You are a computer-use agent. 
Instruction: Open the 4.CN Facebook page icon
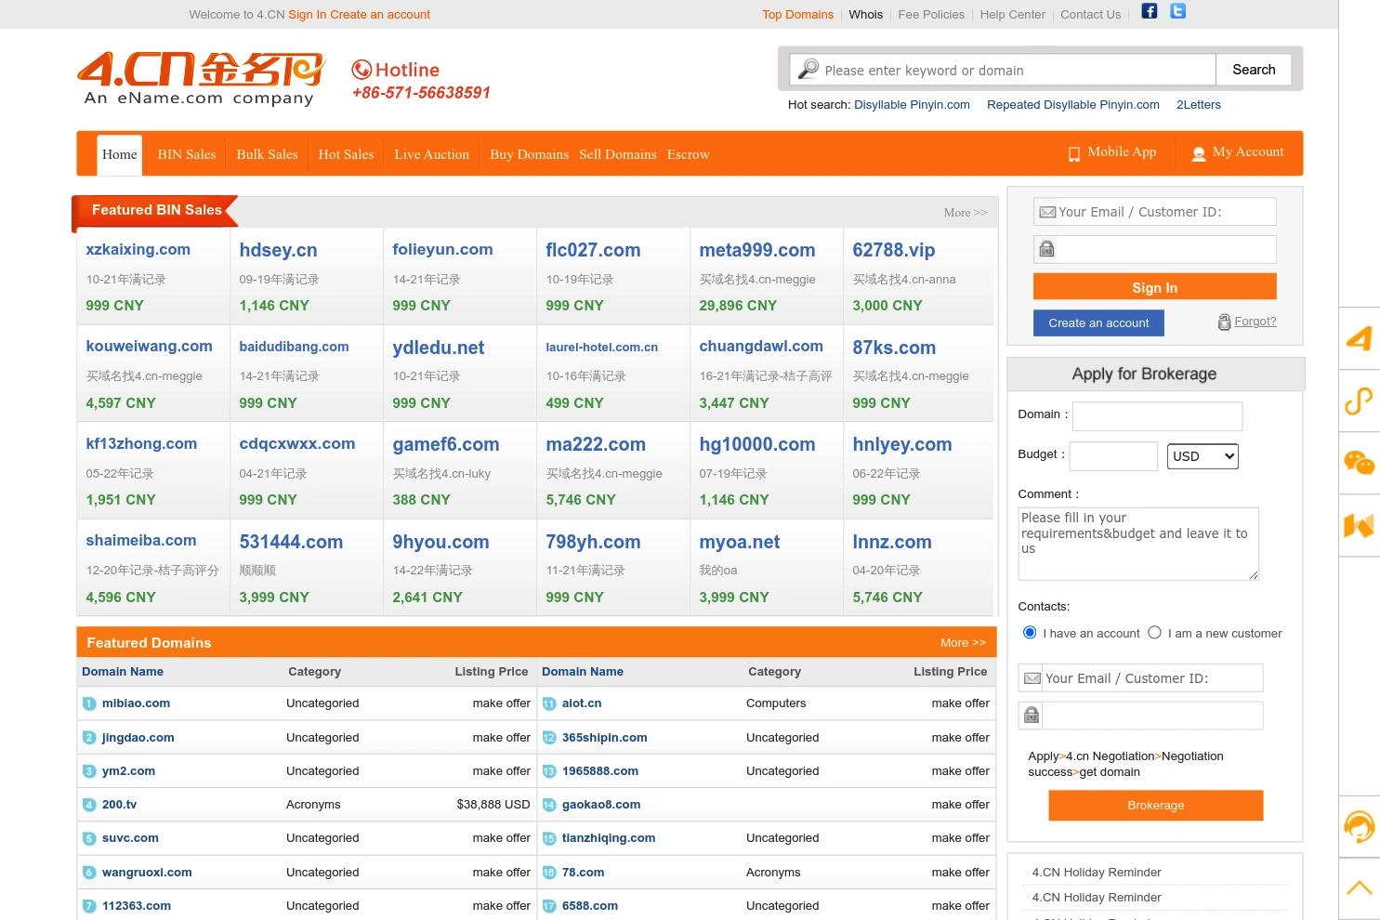pos(1149,11)
